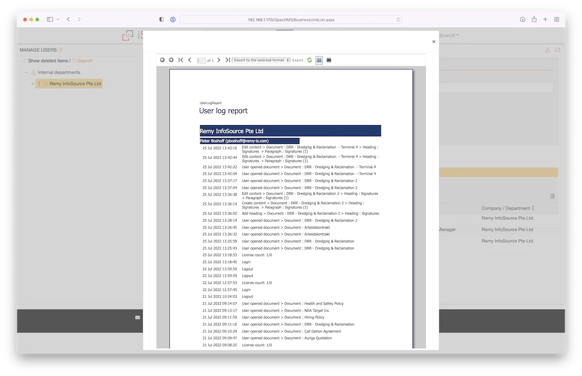Click the export document icon above table

coord(552,196)
